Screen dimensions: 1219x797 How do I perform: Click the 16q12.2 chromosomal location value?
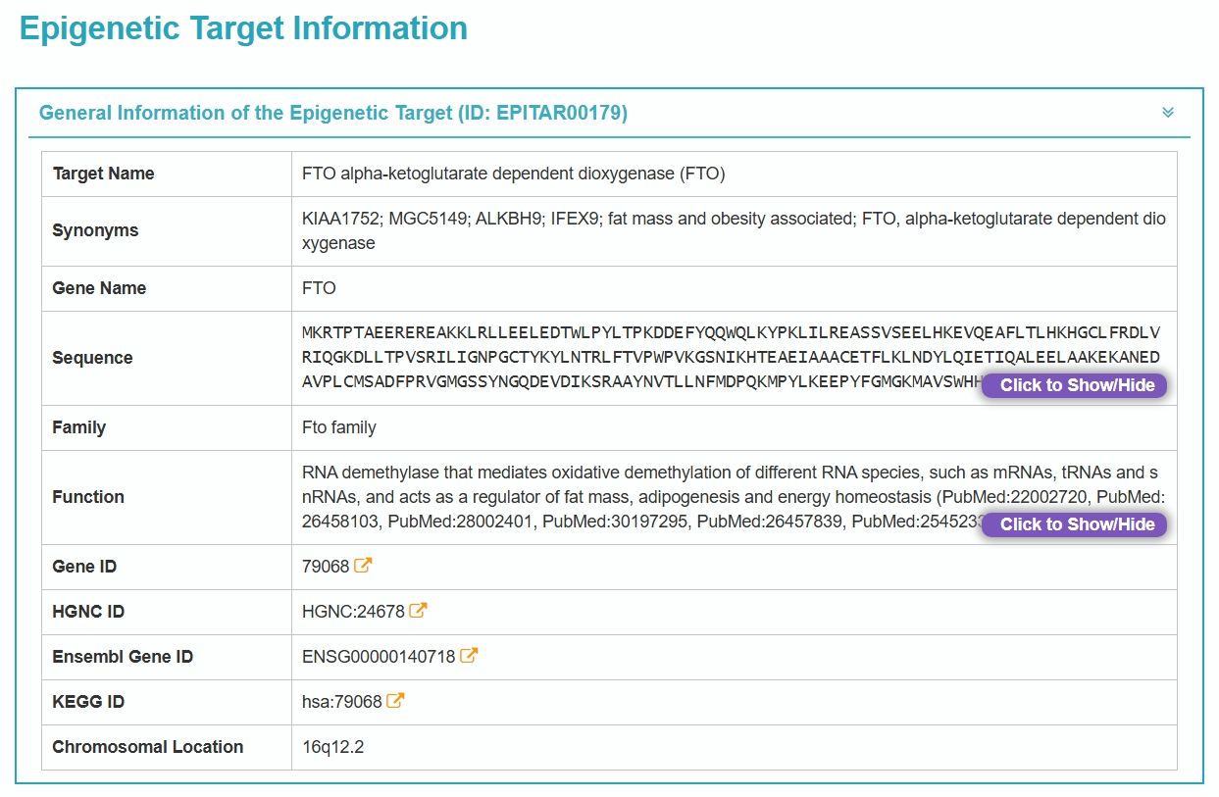click(332, 747)
